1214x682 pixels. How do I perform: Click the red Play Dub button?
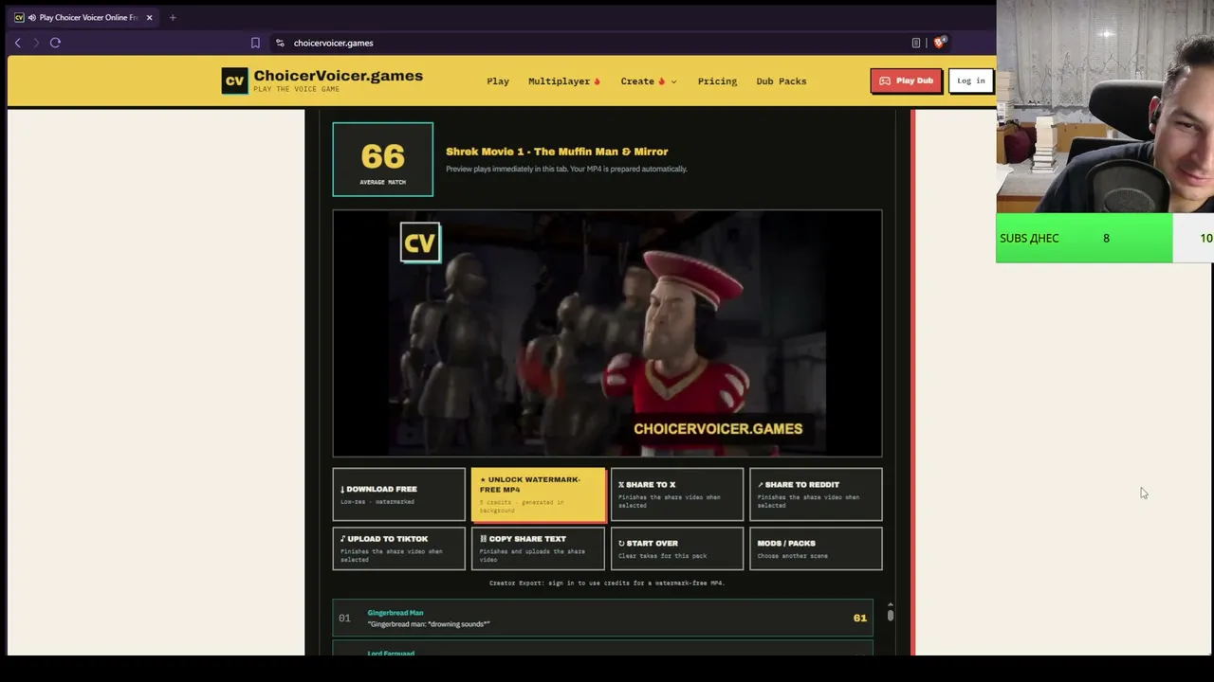coord(906,81)
